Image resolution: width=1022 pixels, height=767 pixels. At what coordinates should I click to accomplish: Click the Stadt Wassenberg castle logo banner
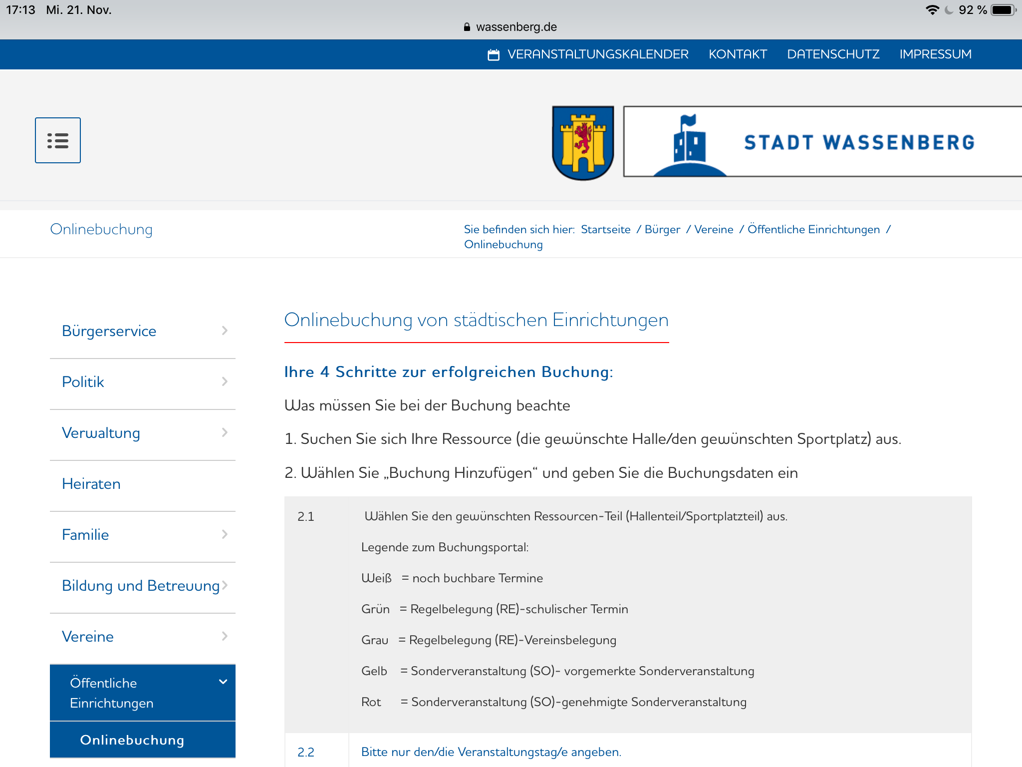[x=822, y=142]
